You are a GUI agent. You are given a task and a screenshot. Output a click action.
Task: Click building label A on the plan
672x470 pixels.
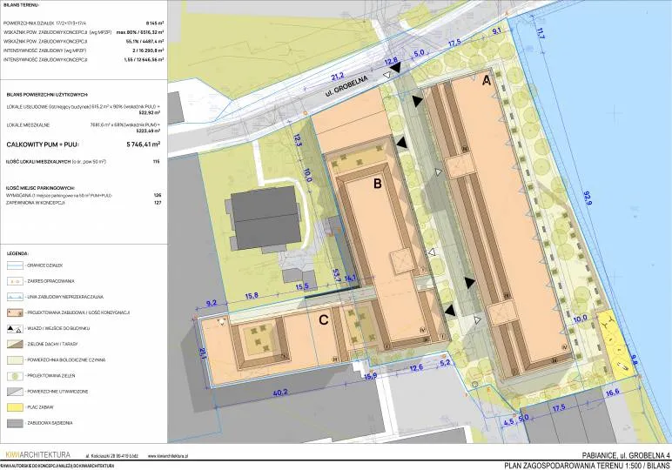click(487, 80)
